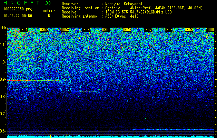The image size is (217, 138).
Task: Click the meteor label
Action: [x=49, y=11]
